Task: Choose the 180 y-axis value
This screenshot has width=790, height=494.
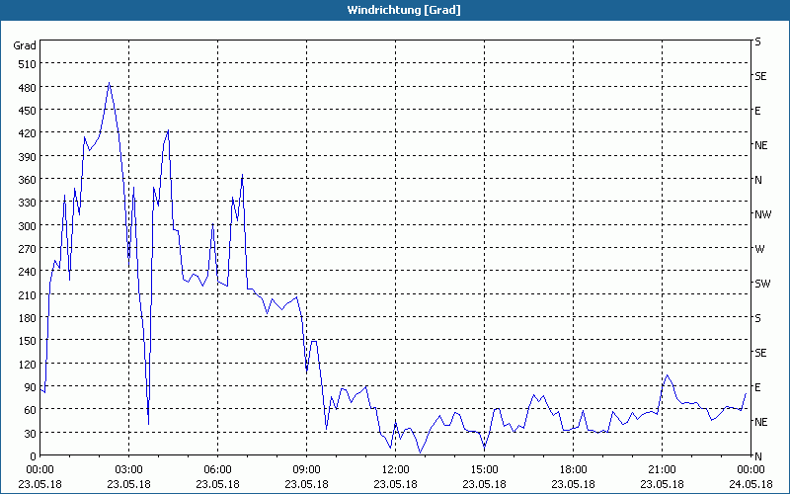Action: tap(27, 318)
